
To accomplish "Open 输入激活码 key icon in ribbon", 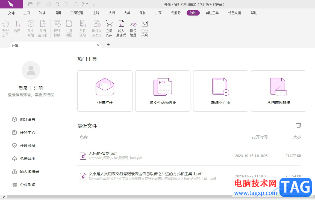I will (121, 28).
